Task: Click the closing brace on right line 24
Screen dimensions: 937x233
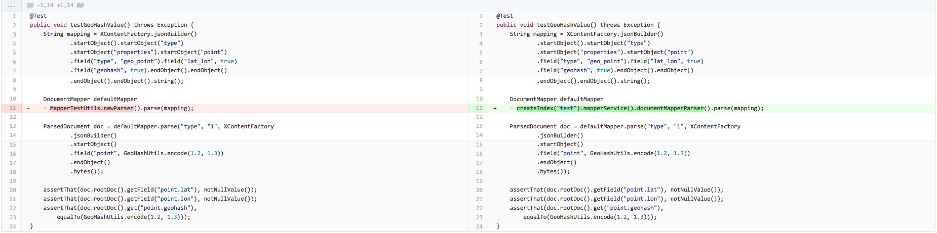Action: pos(498,226)
